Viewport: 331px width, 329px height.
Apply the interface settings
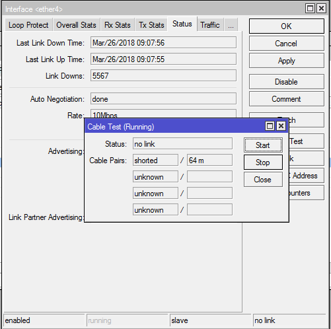point(286,61)
